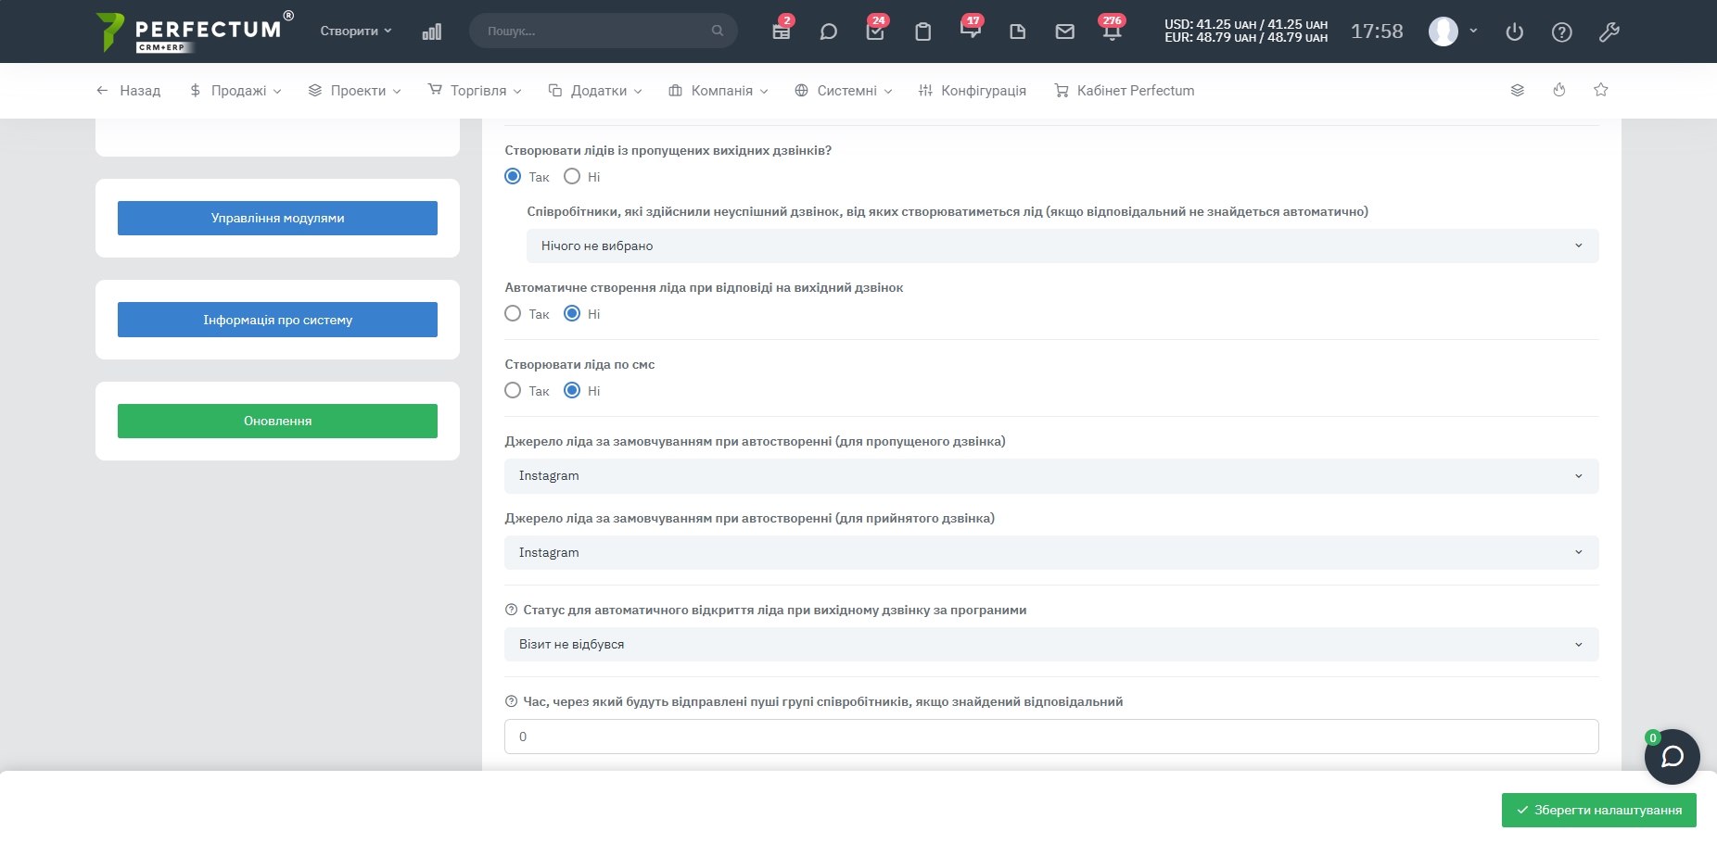Click the 'Зберегти налаштування' button
The height and width of the screenshot is (844, 1717).
[1598, 810]
